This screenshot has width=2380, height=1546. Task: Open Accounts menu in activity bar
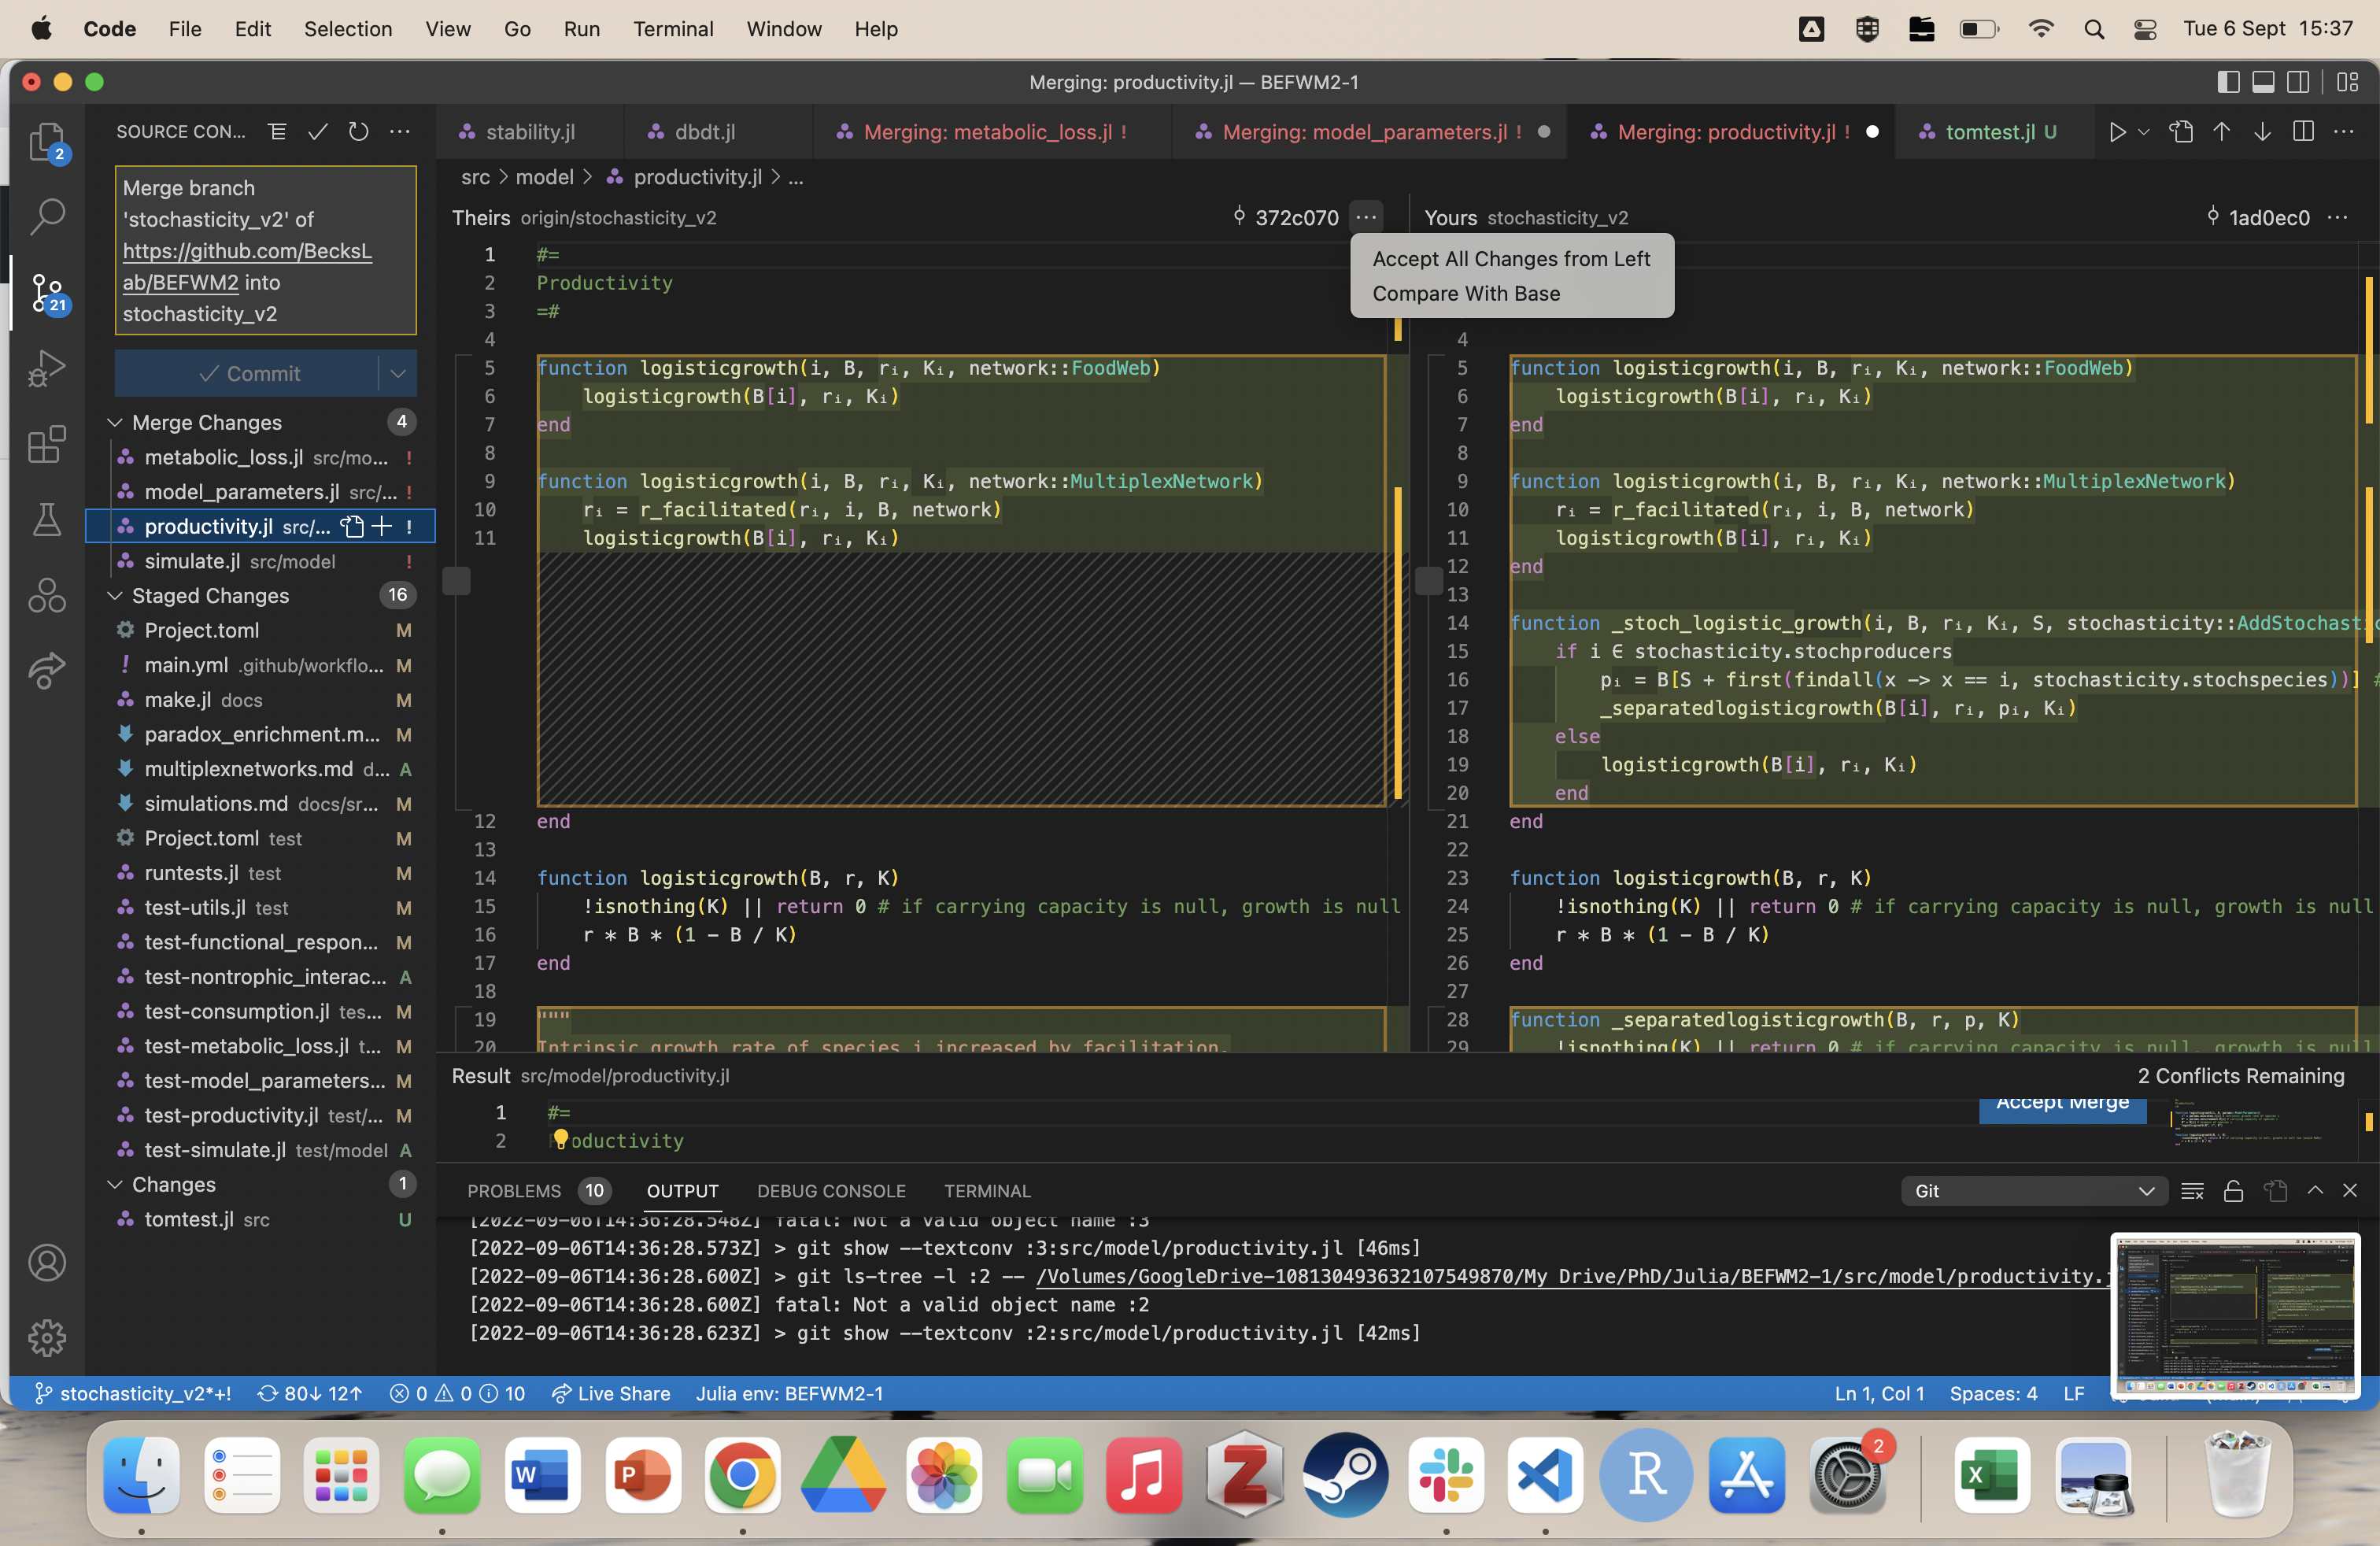[46, 1262]
